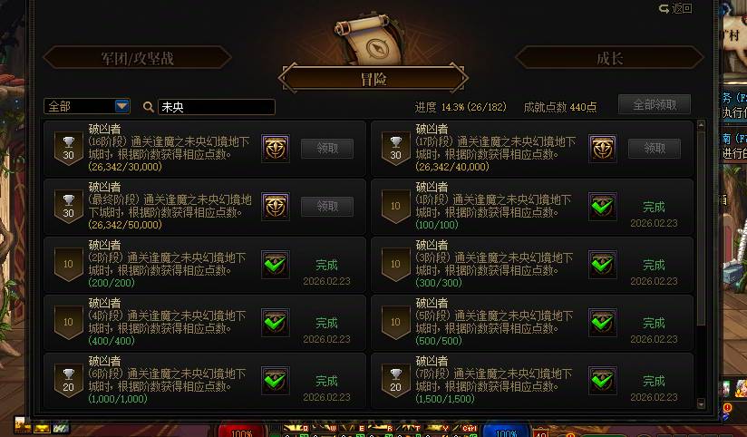Click the 全部领取 claim-all button
747x437 pixels.
[655, 104]
